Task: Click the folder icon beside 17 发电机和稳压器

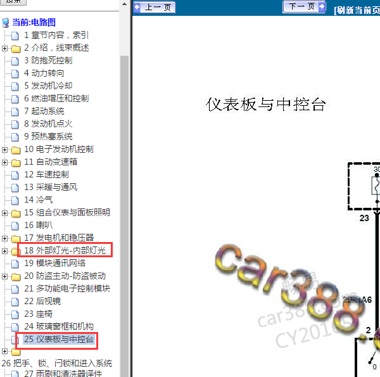Action: [16, 239]
